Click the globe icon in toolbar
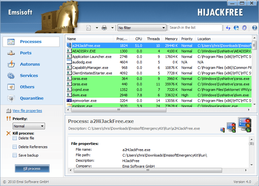 coord(236,28)
